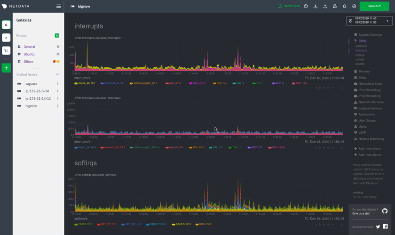Open the Disks section

click(x=362, y=78)
